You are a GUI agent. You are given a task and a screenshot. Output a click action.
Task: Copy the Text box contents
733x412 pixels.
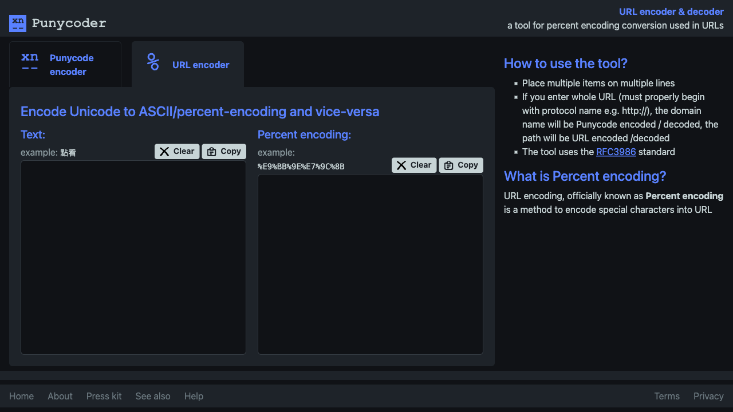pos(224,151)
